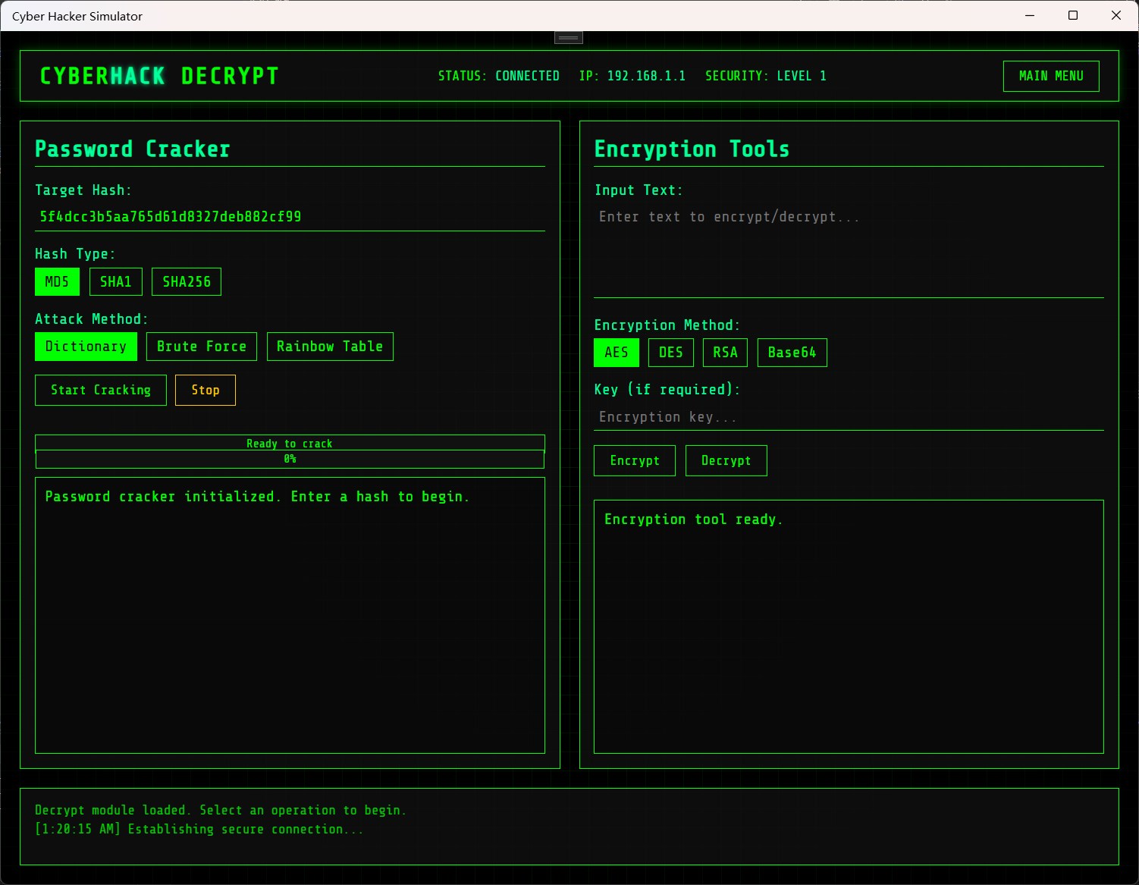Switch attack method to Brute Force

pyautogui.click(x=201, y=347)
